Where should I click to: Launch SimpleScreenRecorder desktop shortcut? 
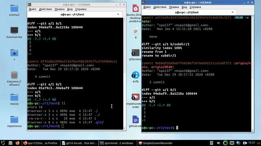tap(135, 97)
